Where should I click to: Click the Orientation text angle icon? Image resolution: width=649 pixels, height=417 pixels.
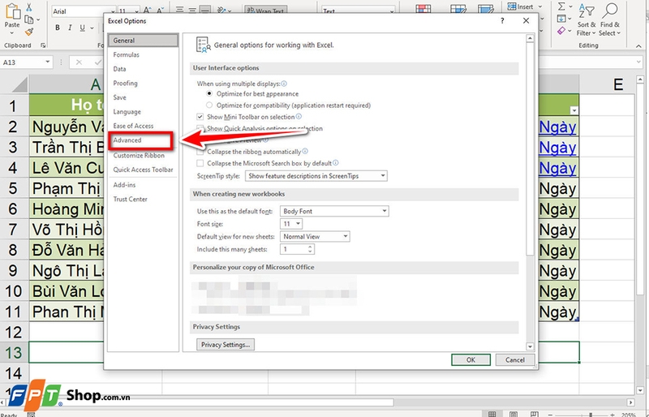pos(222,11)
